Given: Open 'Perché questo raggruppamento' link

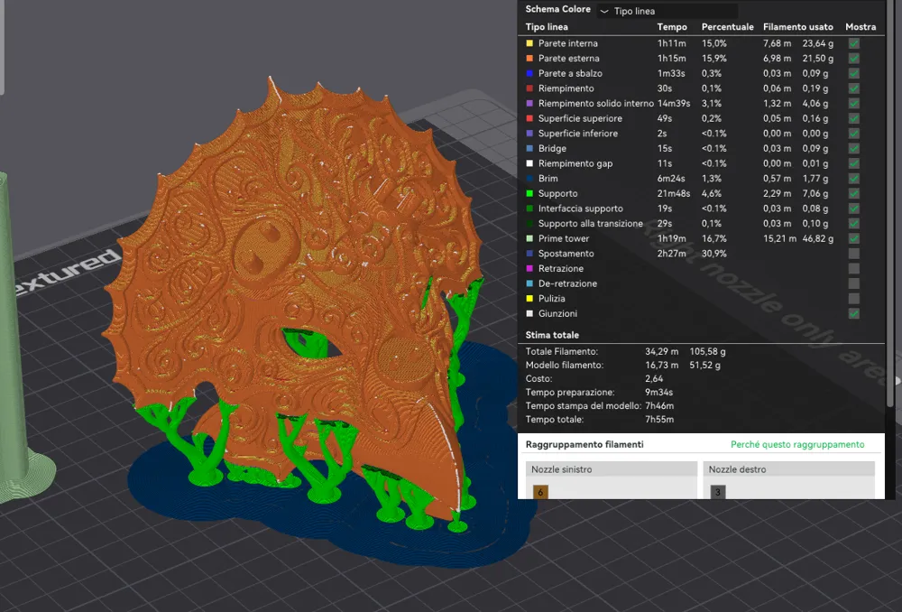Looking at the screenshot, I should [797, 444].
